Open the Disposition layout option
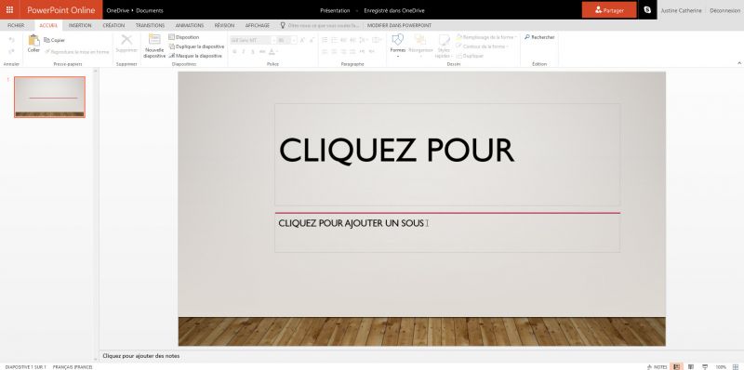The height and width of the screenshot is (370, 744). pyautogui.click(x=183, y=37)
